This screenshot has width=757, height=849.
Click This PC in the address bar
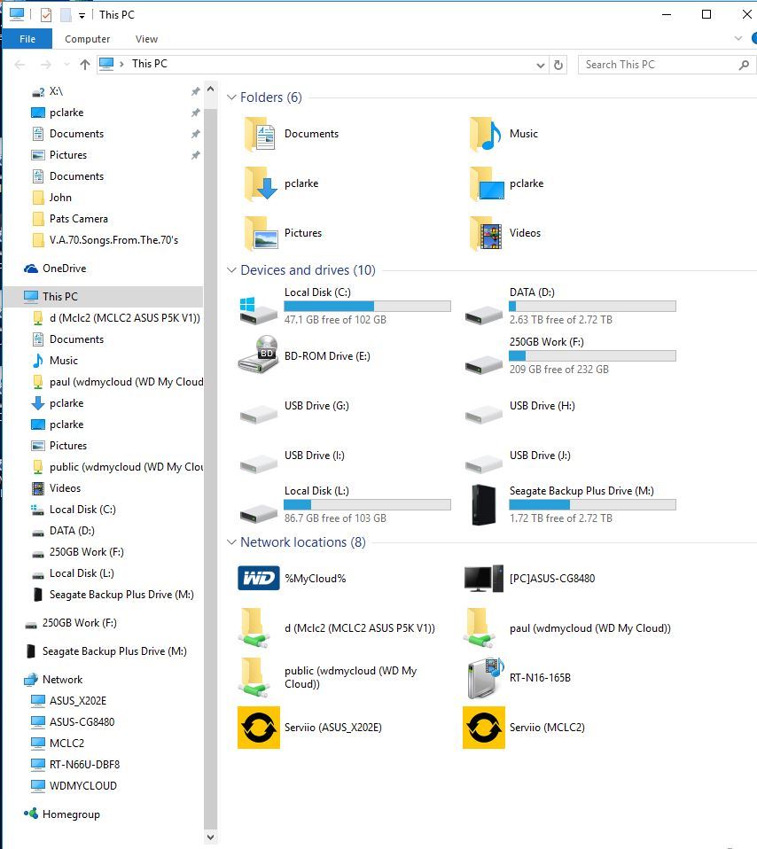pyautogui.click(x=150, y=64)
